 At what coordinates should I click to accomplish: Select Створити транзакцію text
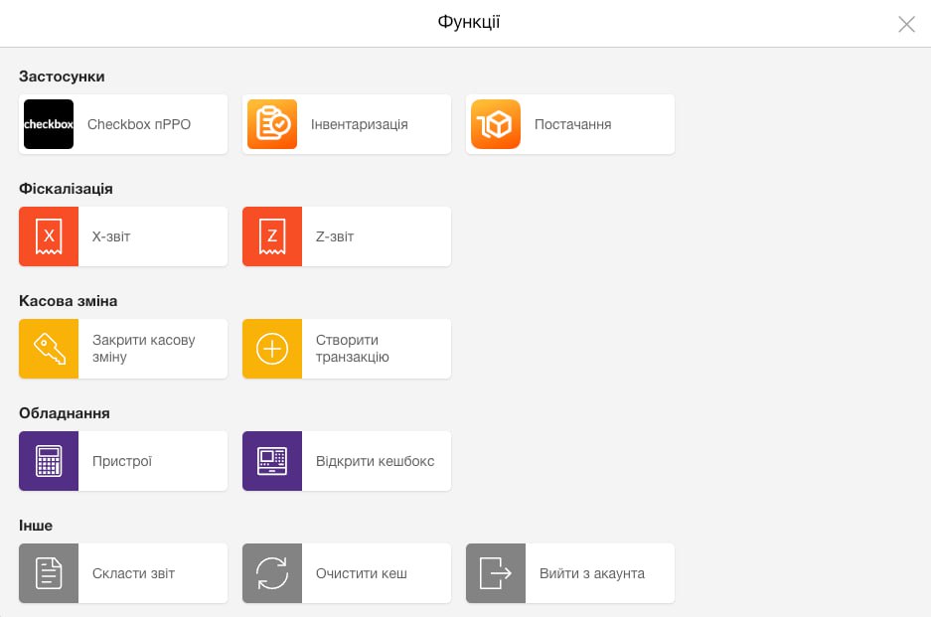(x=353, y=349)
